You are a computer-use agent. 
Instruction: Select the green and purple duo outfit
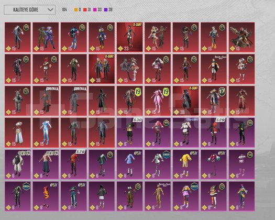pyautogui.click(x=46, y=37)
